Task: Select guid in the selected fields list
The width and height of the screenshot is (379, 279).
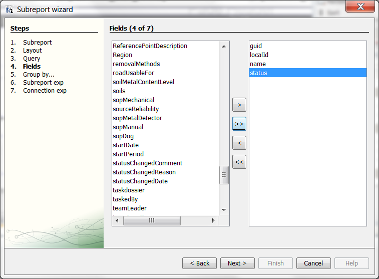Action: (x=256, y=46)
